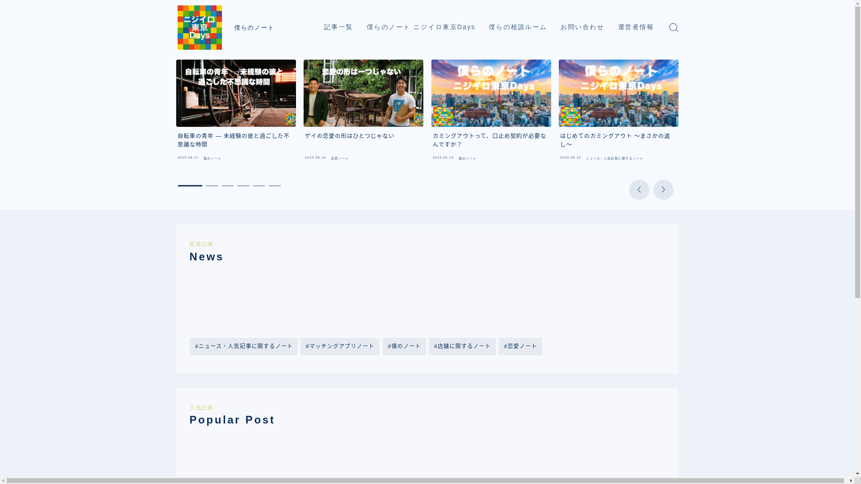This screenshot has width=861, height=484.
Task: Open 運営者情報 menu item
Action: pyautogui.click(x=636, y=27)
